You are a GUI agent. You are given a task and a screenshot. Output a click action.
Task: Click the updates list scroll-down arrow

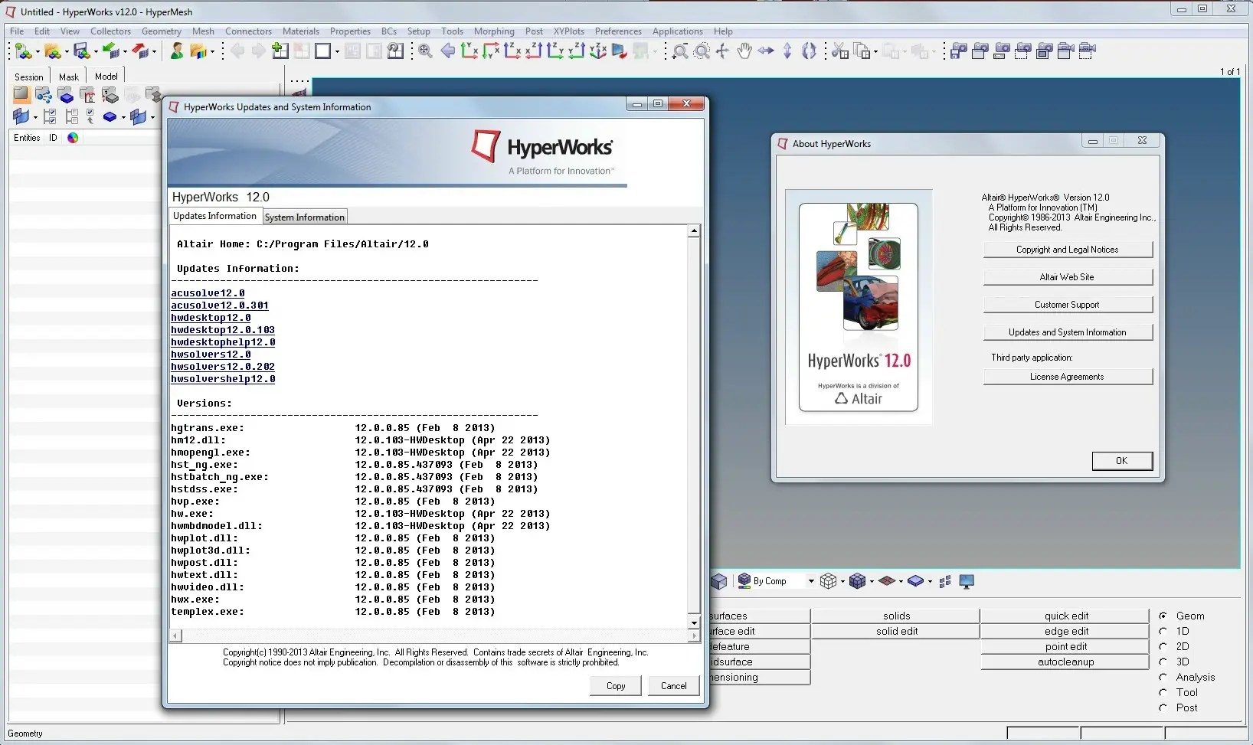tap(694, 622)
